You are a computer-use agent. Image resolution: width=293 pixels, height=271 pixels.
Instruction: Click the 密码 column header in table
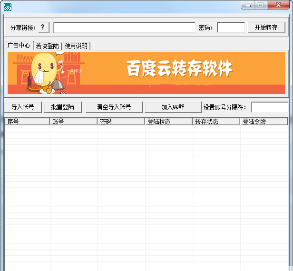pyautogui.click(x=121, y=121)
